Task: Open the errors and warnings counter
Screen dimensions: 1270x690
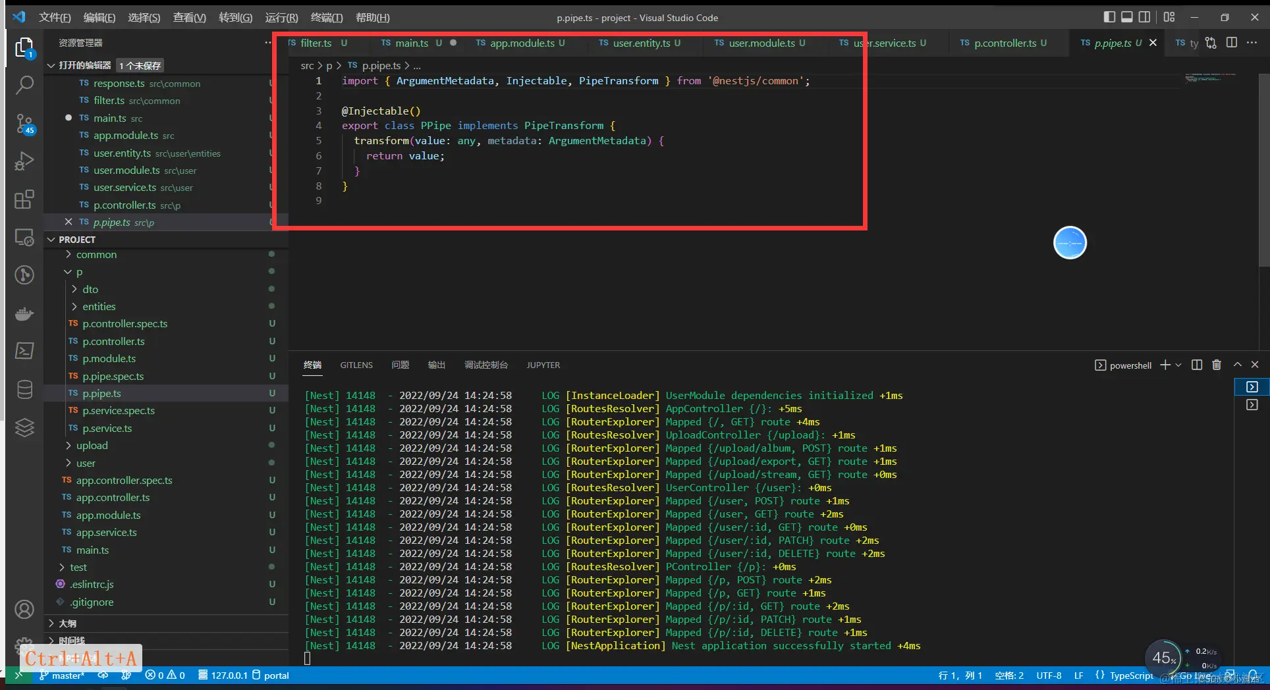Action: 165,676
